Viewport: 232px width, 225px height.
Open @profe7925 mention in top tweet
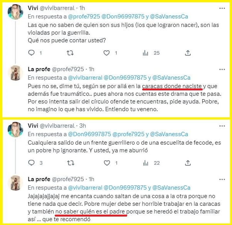point(84,17)
